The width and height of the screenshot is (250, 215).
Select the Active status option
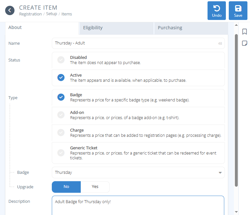pyautogui.click(x=138, y=78)
